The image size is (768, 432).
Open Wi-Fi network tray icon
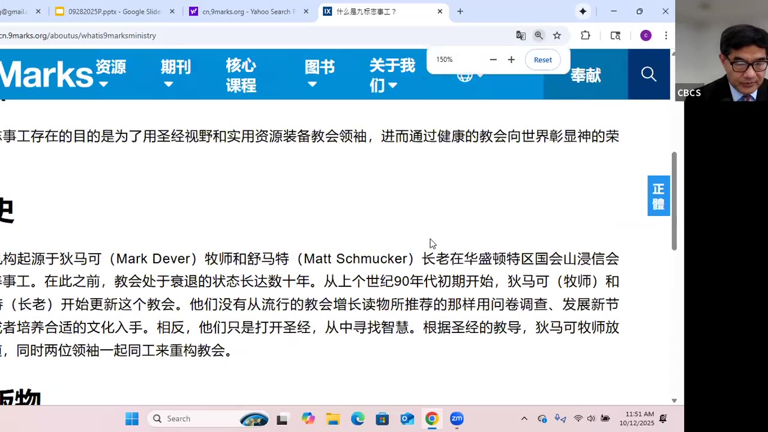point(578,419)
